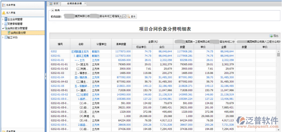Click the 首页 home tab icon

[x=51, y=4]
